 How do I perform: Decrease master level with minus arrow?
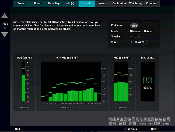pos(5,34)
